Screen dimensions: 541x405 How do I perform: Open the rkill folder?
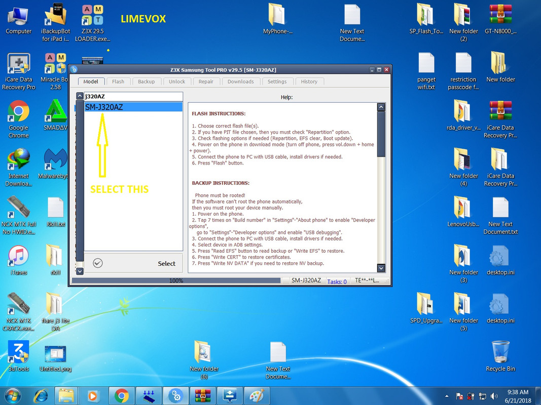[x=55, y=260]
